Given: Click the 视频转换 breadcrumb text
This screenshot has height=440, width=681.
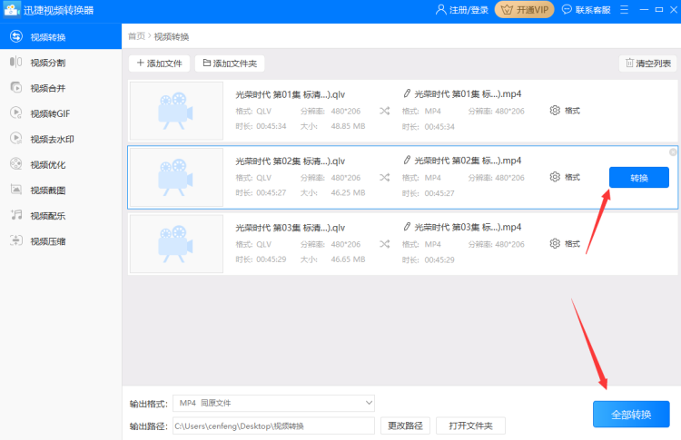Looking at the screenshot, I should click(172, 36).
